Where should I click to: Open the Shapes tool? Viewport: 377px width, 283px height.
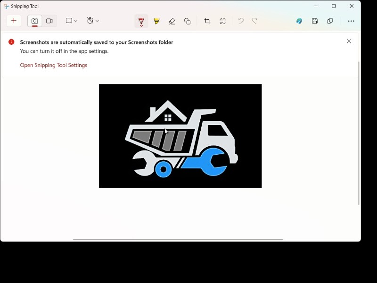187,21
